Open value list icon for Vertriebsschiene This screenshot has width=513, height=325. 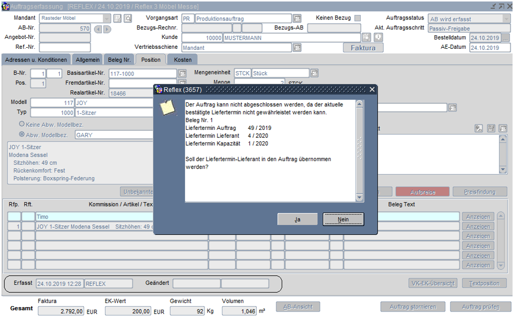tap(297, 48)
